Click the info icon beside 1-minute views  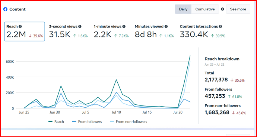[x=124, y=26]
